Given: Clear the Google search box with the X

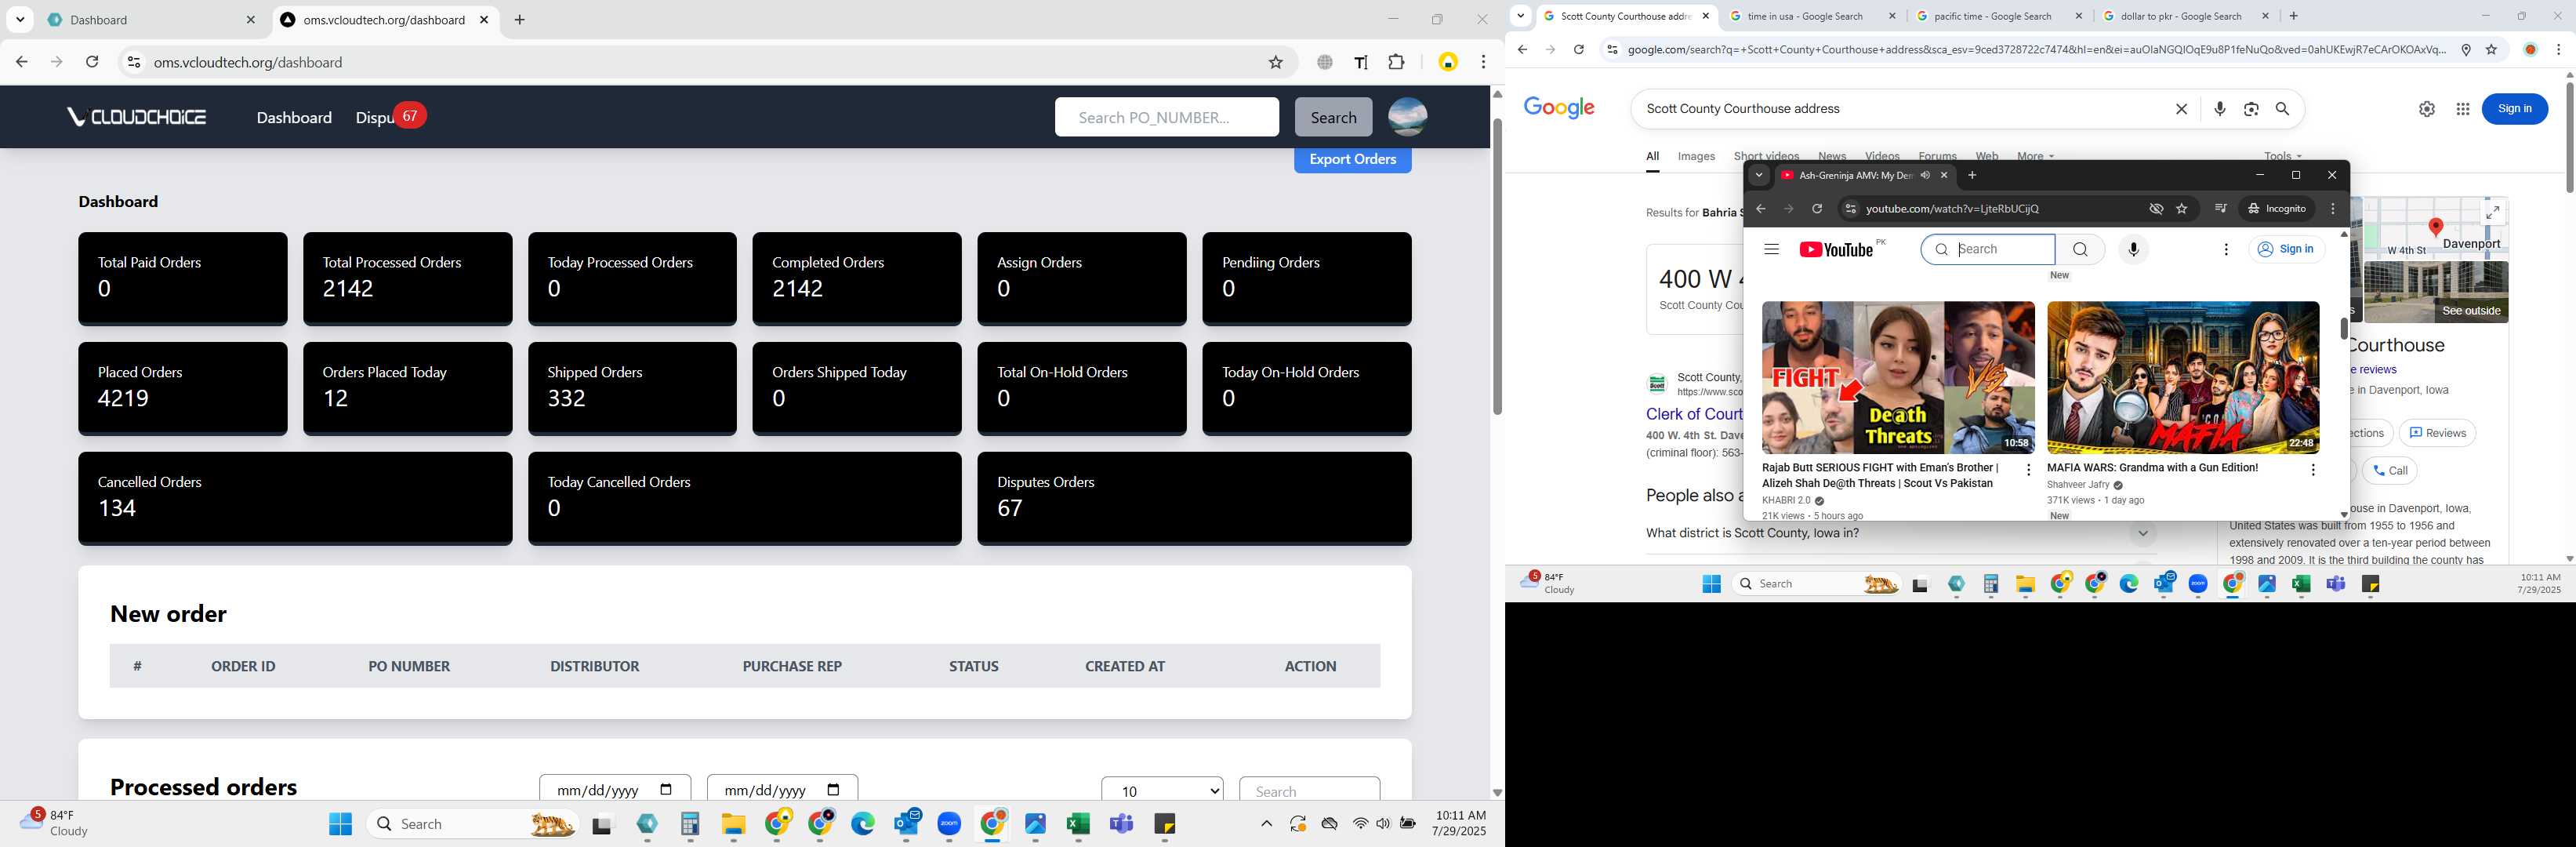Looking at the screenshot, I should click(x=2181, y=109).
